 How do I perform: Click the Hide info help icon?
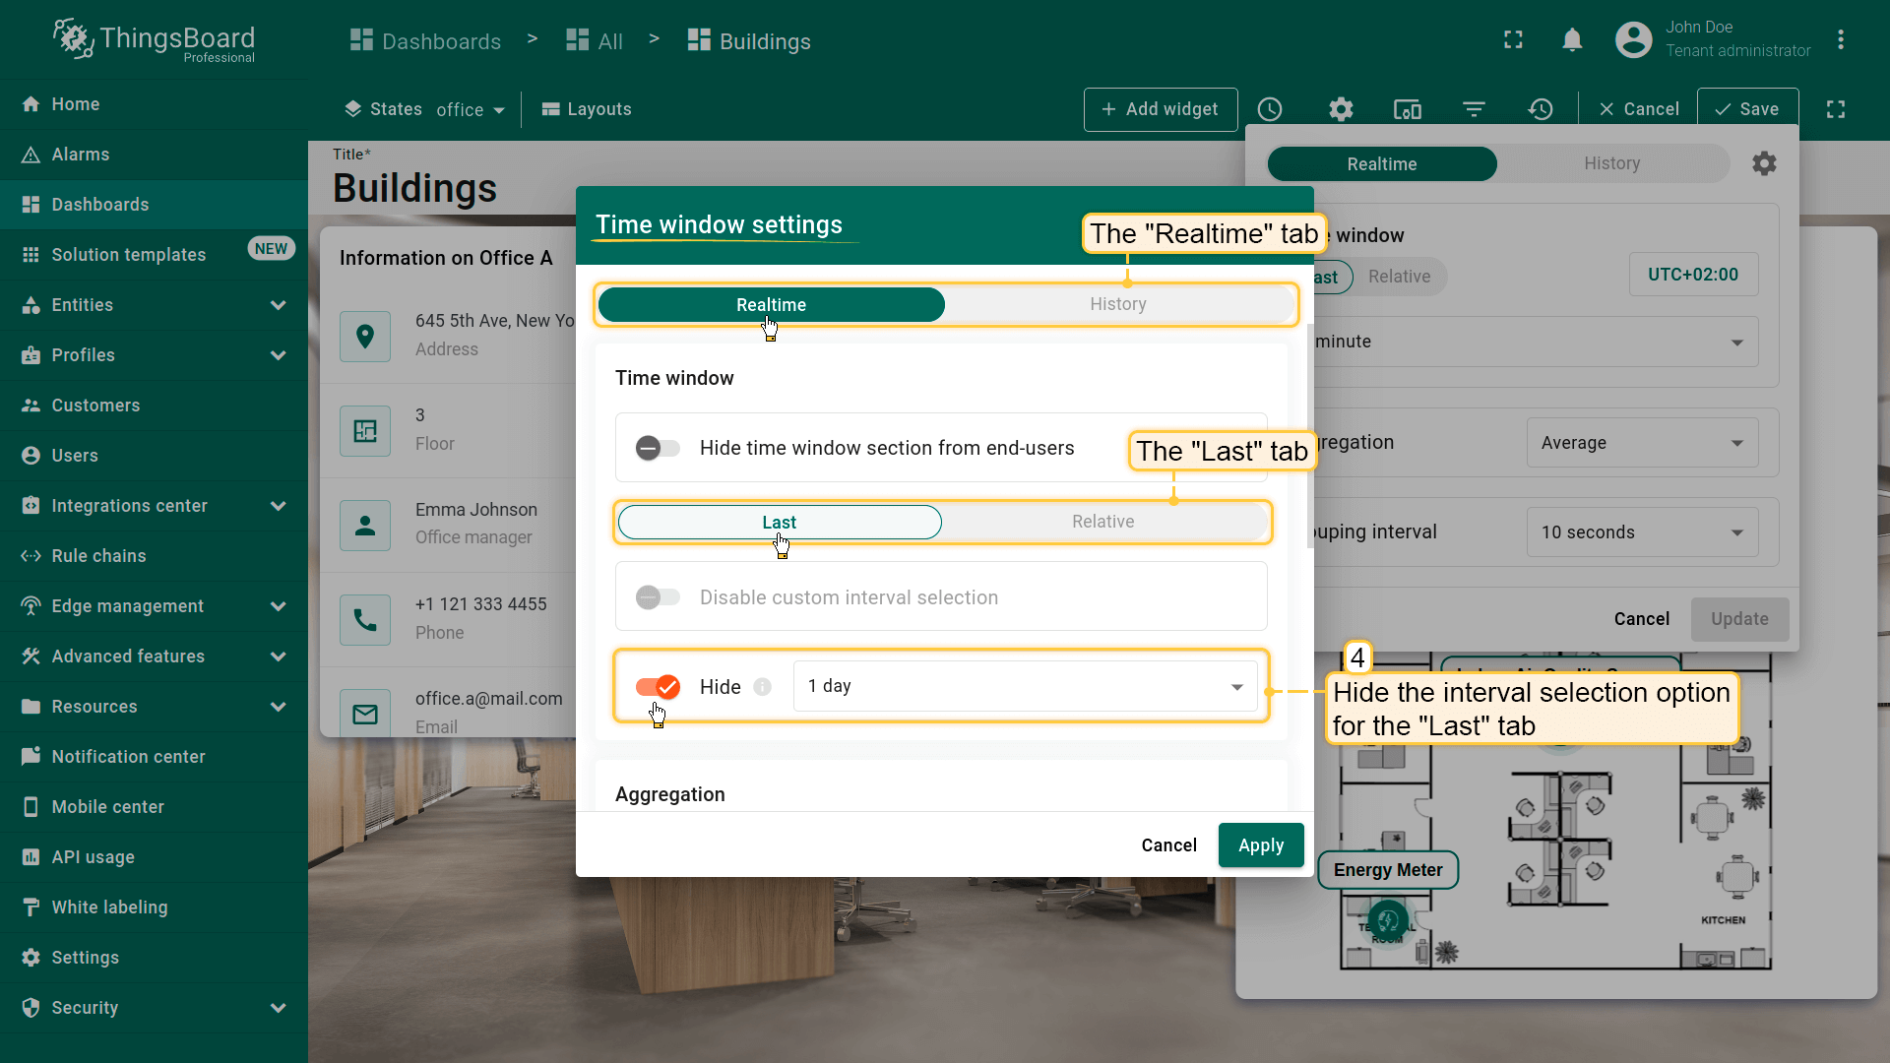(762, 687)
